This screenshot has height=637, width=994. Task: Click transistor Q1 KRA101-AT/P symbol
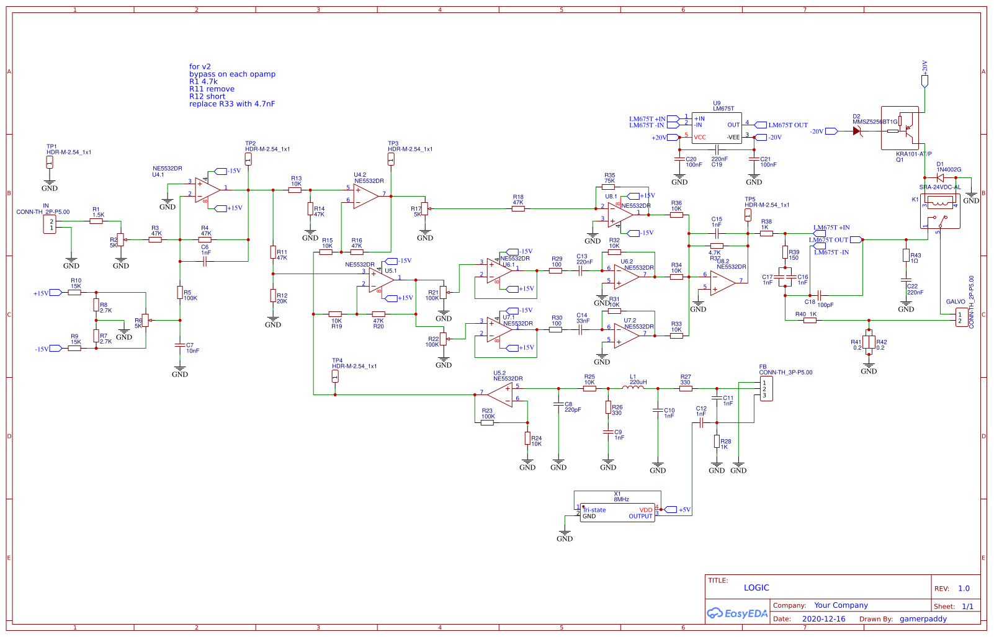coord(910,130)
